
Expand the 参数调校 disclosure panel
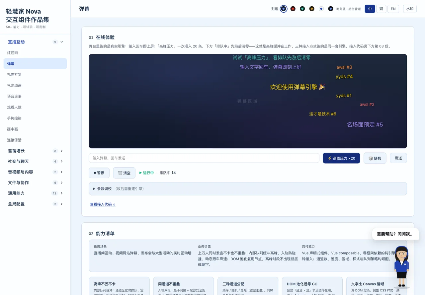point(248,188)
